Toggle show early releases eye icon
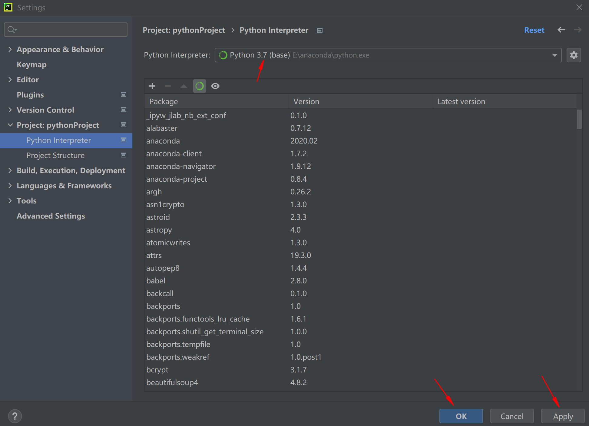This screenshot has height=426, width=589. pos(215,86)
